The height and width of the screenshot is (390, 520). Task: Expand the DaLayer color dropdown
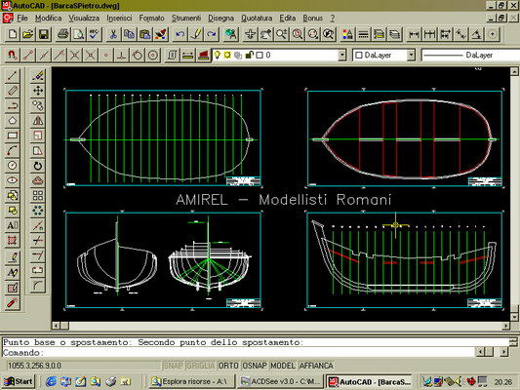[x=411, y=55]
